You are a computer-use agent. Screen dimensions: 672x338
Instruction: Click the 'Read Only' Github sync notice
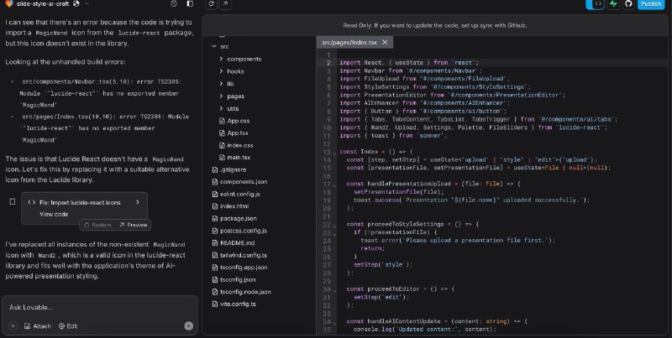pyautogui.click(x=435, y=25)
